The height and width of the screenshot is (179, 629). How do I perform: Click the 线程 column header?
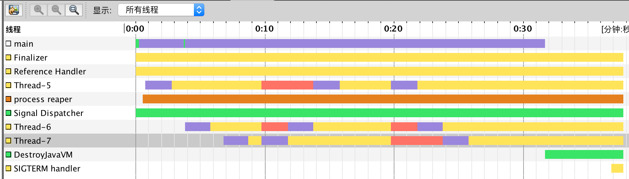[x=13, y=30]
